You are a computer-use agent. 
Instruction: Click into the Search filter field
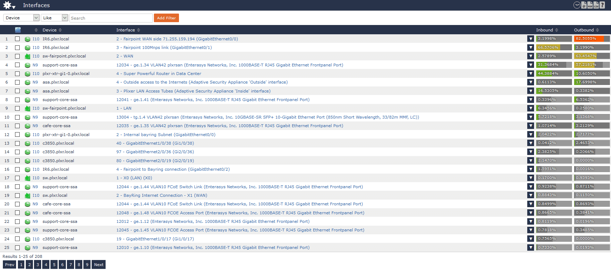pyautogui.click(x=111, y=18)
